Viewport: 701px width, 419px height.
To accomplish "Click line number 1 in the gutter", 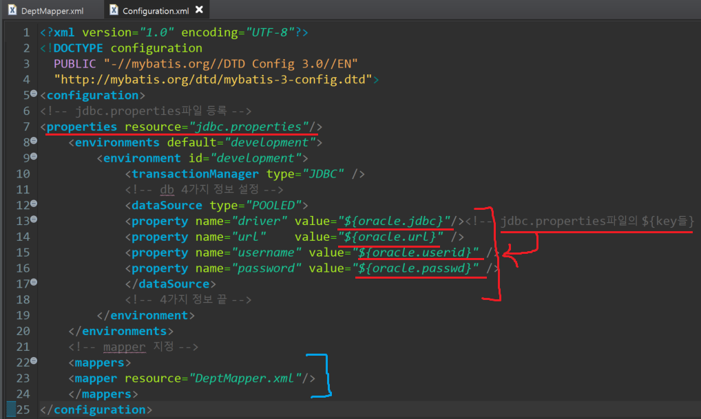I will tap(26, 32).
